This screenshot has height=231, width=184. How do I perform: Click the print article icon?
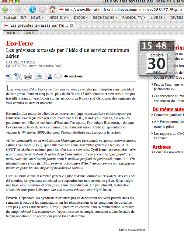coord(28,76)
